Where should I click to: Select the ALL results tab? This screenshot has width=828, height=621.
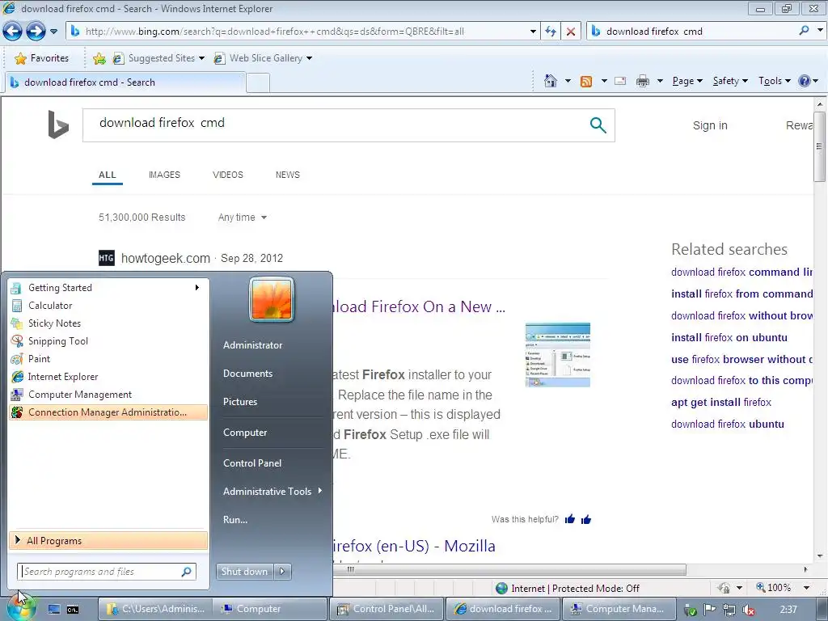[108, 175]
